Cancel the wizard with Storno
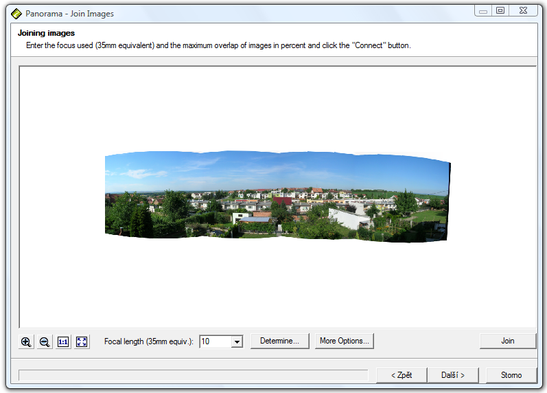Image resolution: width=547 pixels, height=393 pixels. [x=511, y=375]
